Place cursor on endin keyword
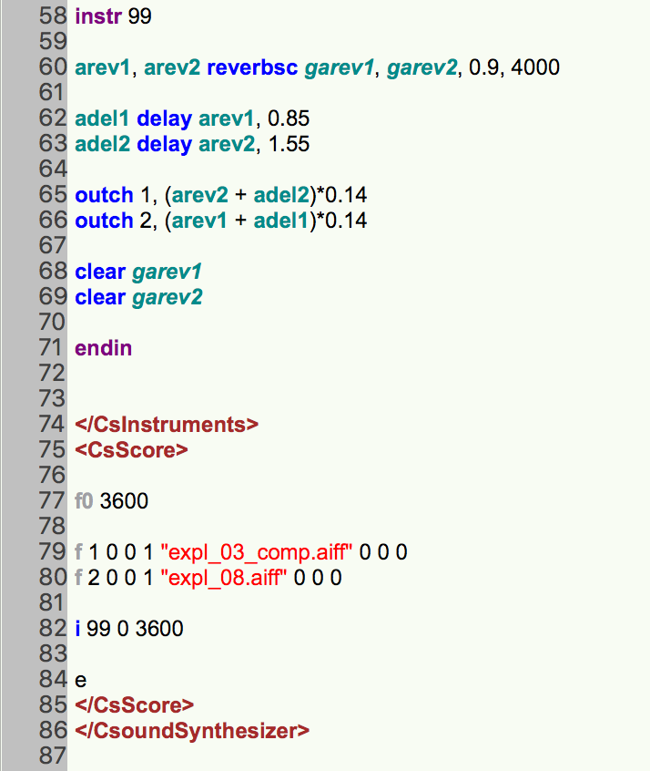This screenshot has height=771, width=650. tap(103, 348)
